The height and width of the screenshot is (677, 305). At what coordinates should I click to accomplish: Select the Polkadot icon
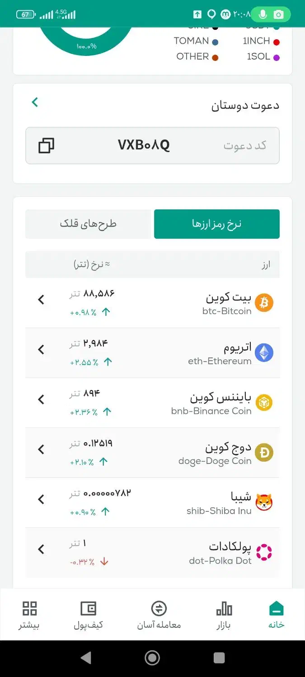pos(265,552)
